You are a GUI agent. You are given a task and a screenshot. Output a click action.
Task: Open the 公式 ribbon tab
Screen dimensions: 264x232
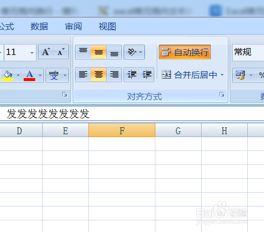point(7,27)
